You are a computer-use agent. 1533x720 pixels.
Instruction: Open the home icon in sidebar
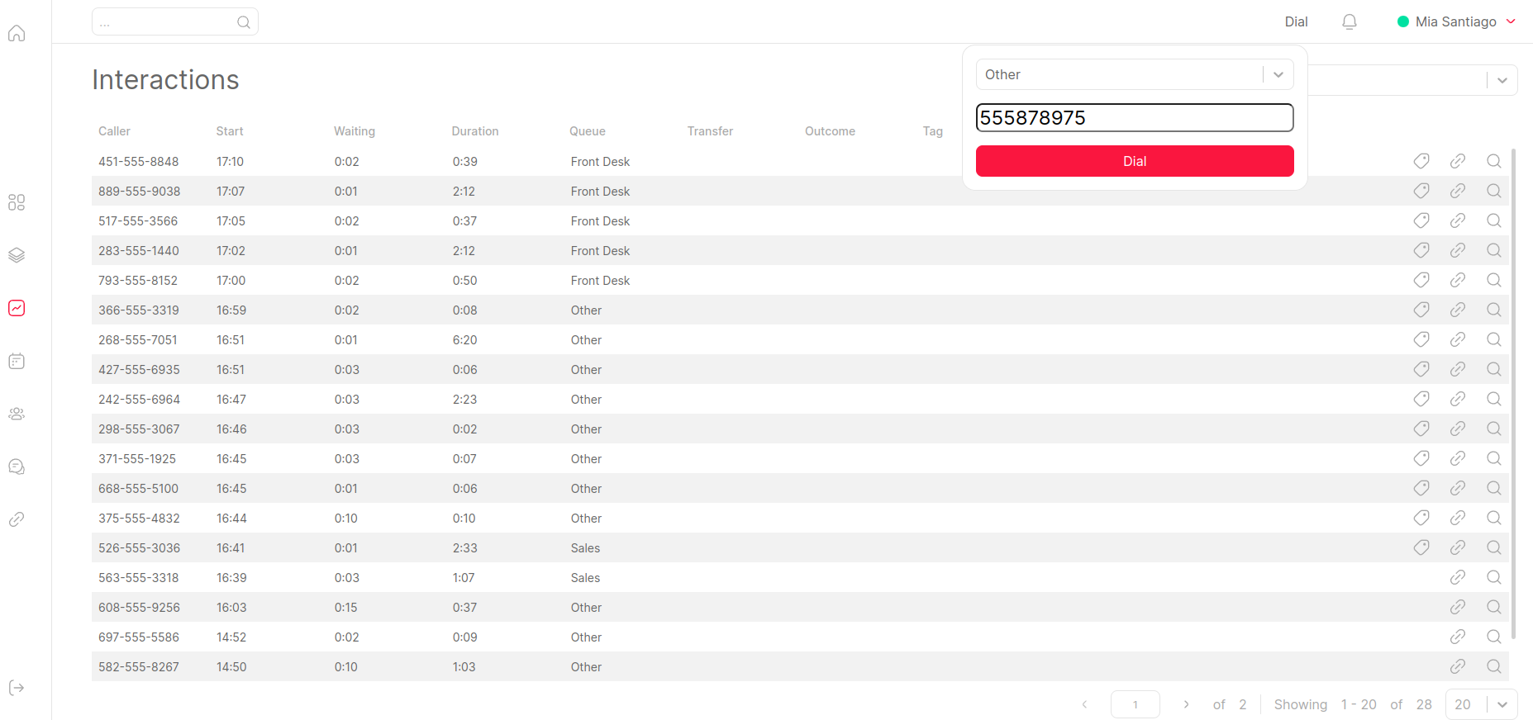[x=17, y=33]
